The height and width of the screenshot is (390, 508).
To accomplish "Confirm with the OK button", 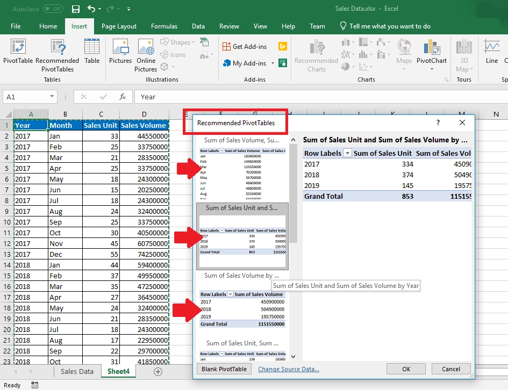I will click(x=406, y=369).
